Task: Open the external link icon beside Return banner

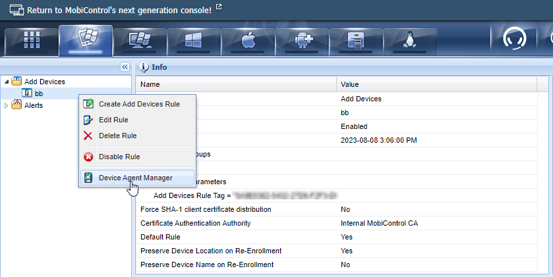Action: click(x=219, y=7)
